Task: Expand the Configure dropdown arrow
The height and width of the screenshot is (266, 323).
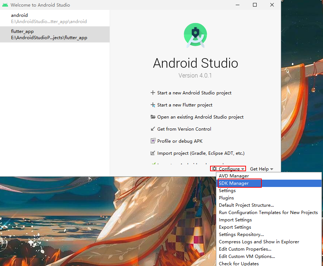Action: click(x=243, y=169)
